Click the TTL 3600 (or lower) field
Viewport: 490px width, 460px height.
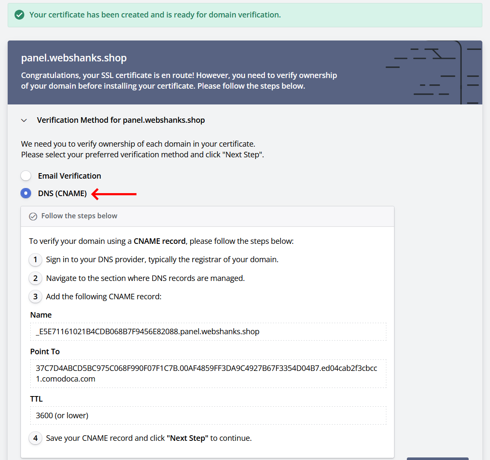pos(208,415)
